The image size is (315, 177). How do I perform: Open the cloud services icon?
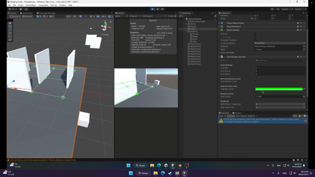pos(21,9)
